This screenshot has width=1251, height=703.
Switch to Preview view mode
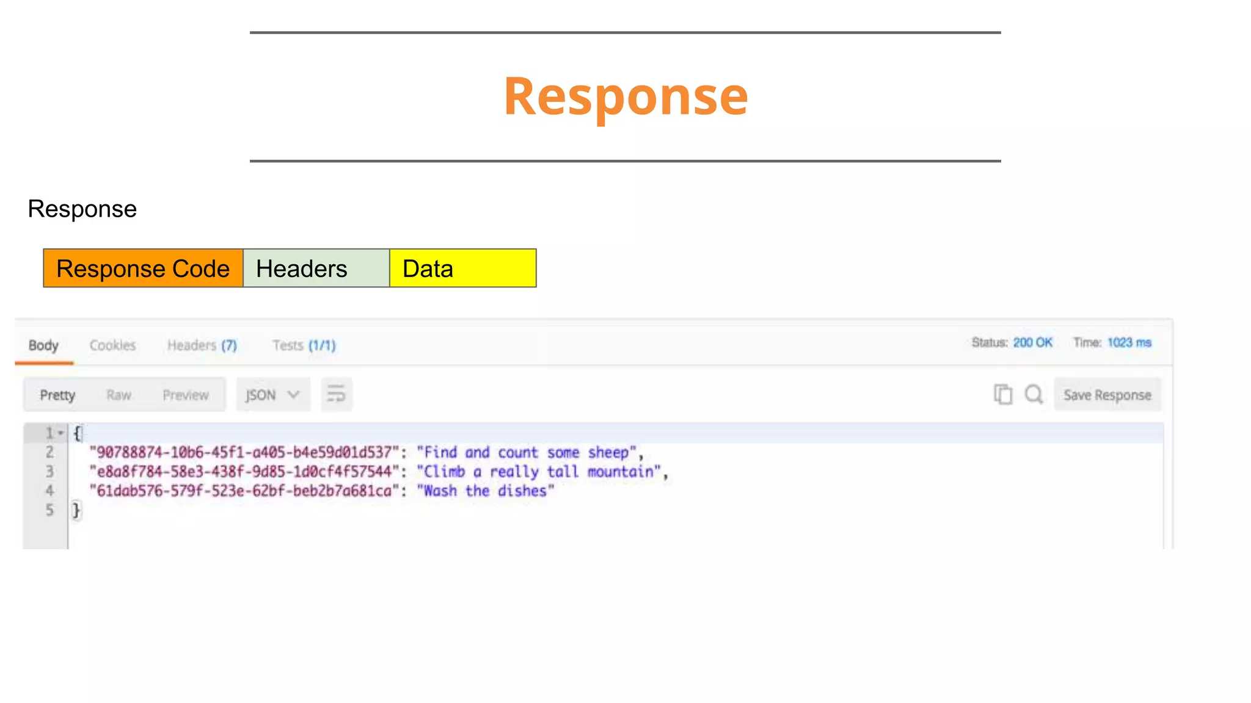click(x=186, y=395)
